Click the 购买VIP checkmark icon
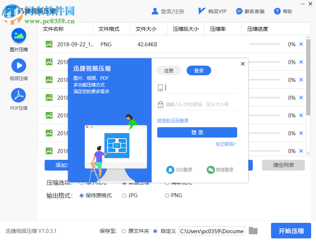The height and width of the screenshot is (241, 316). [201, 11]
